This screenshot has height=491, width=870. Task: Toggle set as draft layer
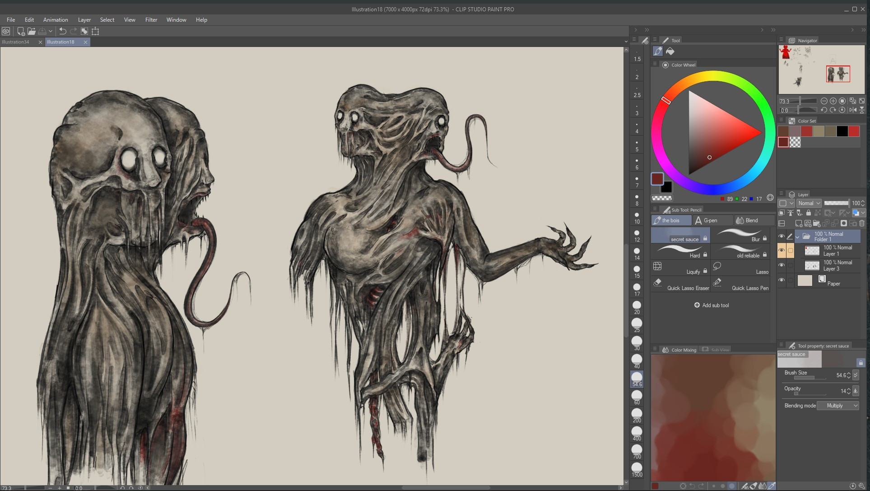(800, 213)
